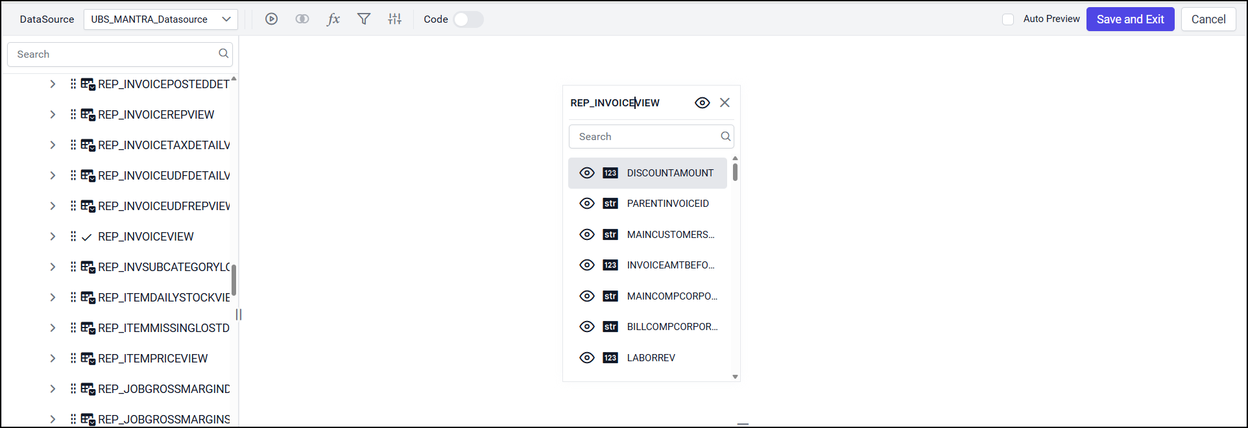Click Save and Exit
This screenshot has height=428, width=1248.
(x=1130, y=19)
